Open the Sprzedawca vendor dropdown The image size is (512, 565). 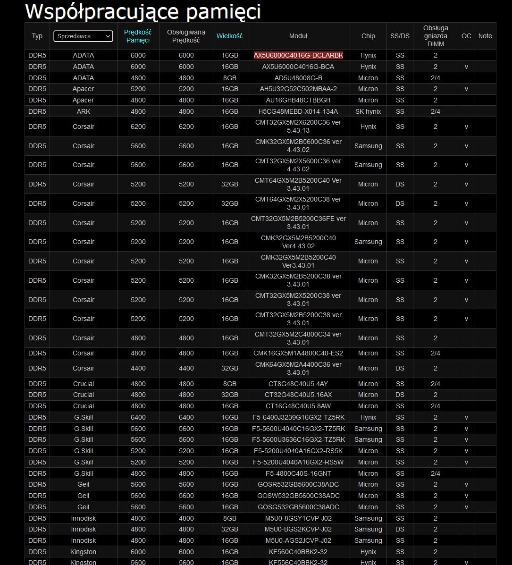[x=83, y=36]
